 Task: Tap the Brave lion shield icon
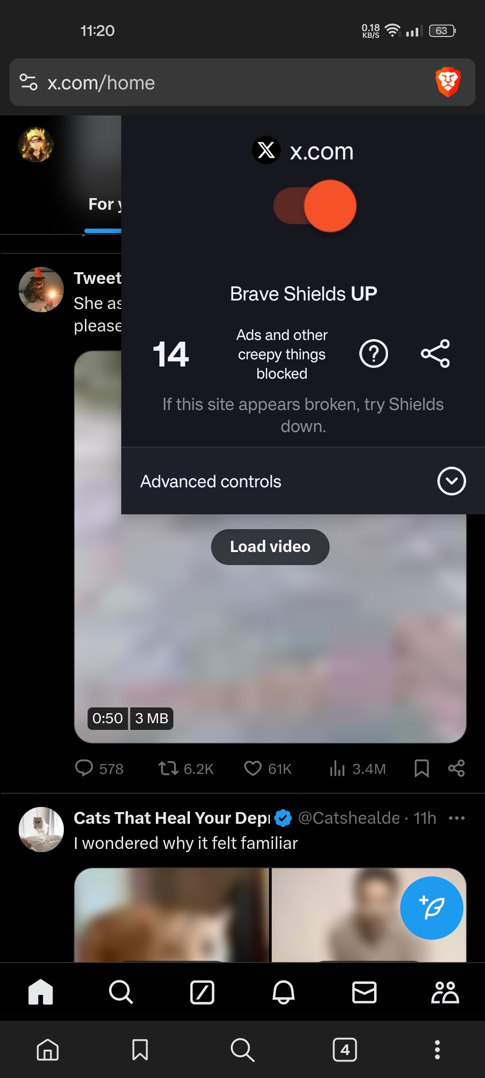coord(448,82)
